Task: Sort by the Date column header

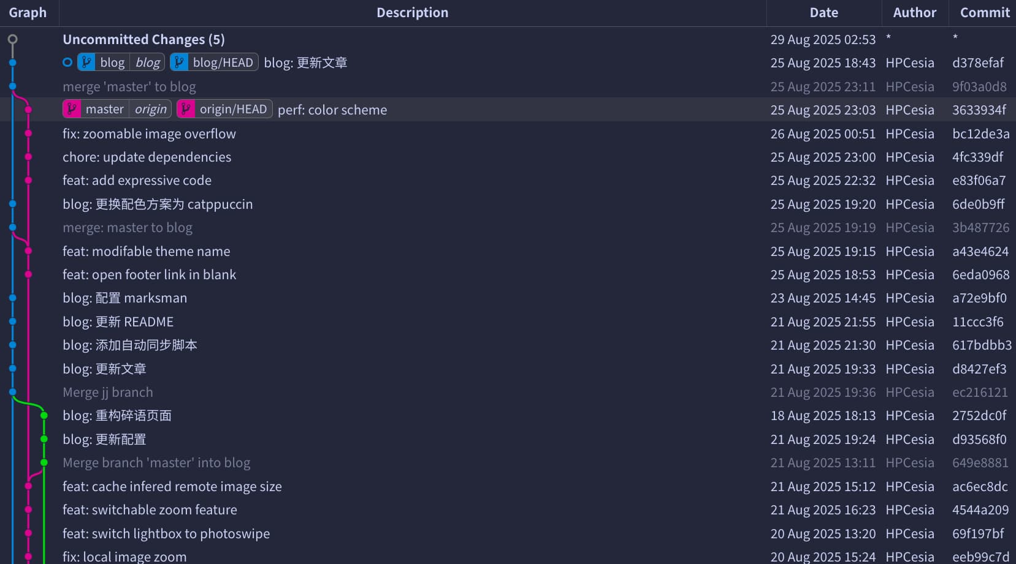Action: 823,13
